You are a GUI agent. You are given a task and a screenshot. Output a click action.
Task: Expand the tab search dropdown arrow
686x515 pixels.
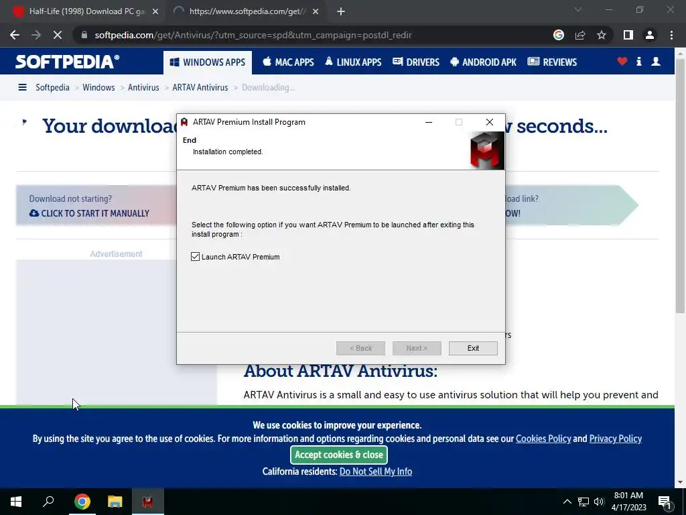point(578,9)
